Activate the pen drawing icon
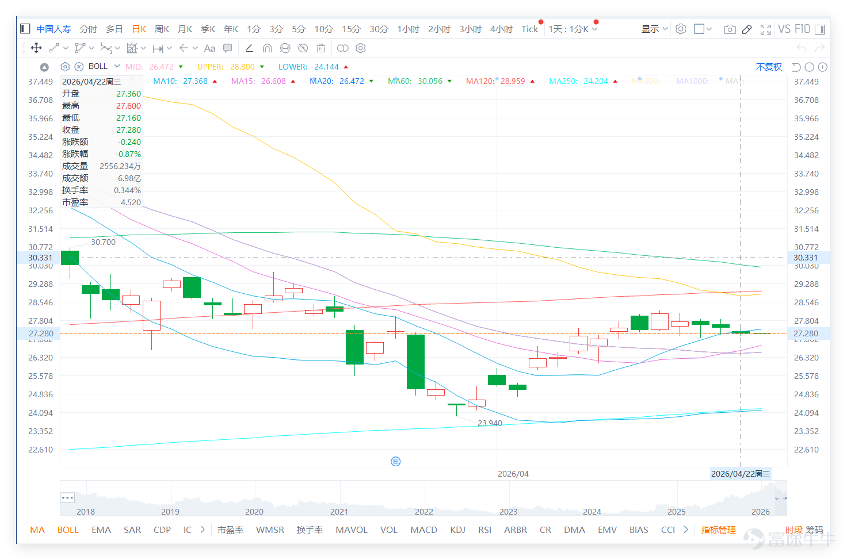Screen dimensions: 847x560 747,29
